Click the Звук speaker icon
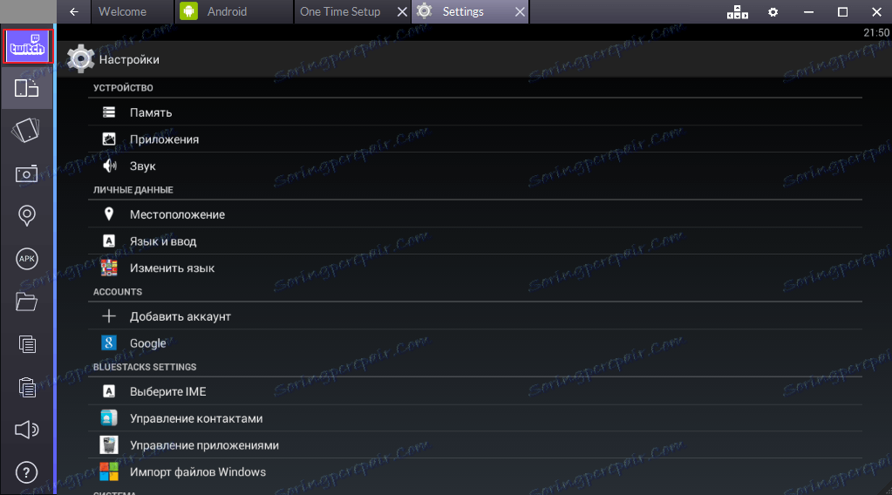The height and width of the screenshot is (495, 892). [109, 166]
